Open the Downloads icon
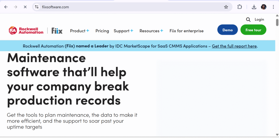Screen dimensions: 279x138 [x=254, y=7]
